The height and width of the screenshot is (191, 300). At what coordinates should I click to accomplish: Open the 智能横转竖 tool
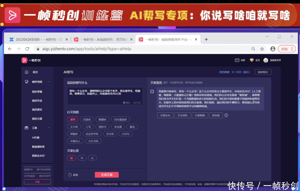(38, 147)
